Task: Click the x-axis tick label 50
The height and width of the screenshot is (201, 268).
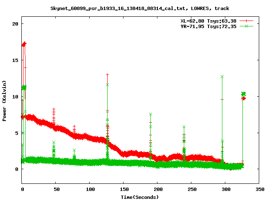Action: 57,189
